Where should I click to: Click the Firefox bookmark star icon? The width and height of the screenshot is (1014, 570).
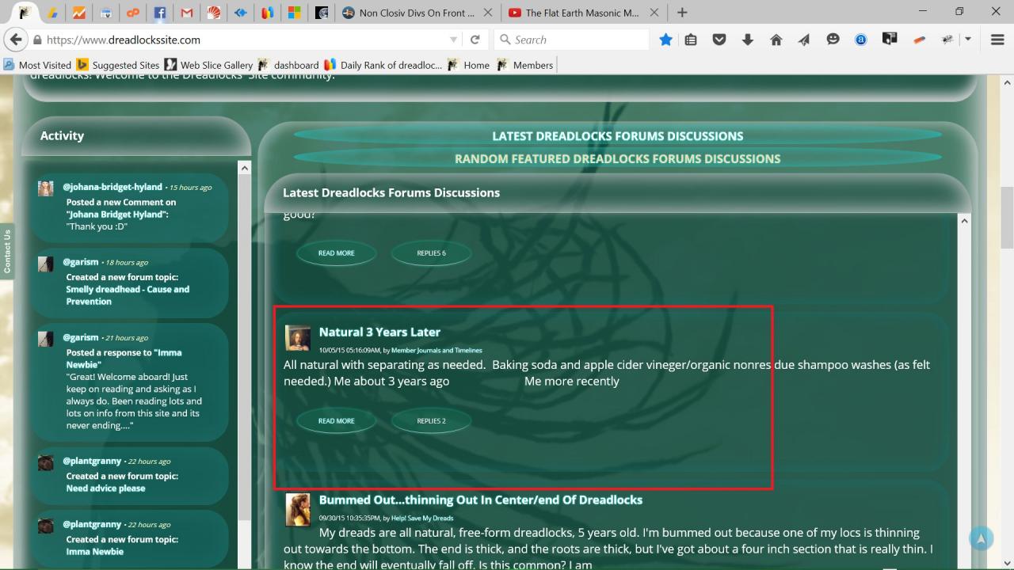(665, 40)
